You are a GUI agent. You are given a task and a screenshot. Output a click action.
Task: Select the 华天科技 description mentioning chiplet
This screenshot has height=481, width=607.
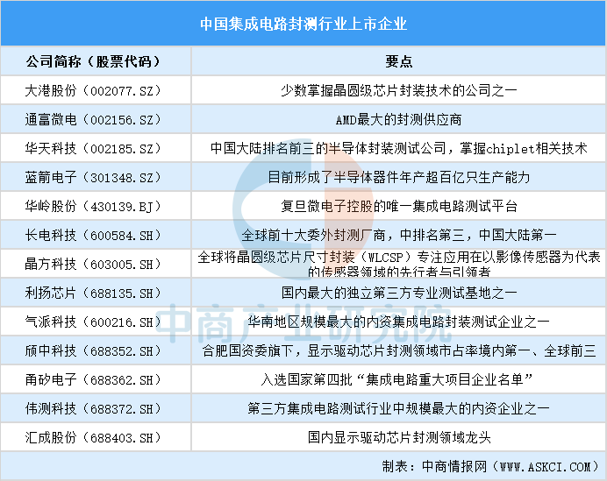399,148
